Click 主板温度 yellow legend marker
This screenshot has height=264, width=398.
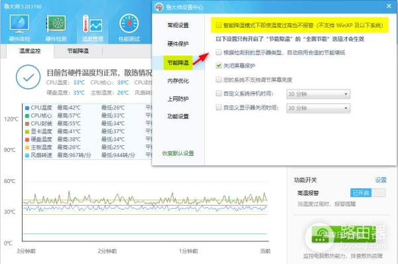point(27,147)
